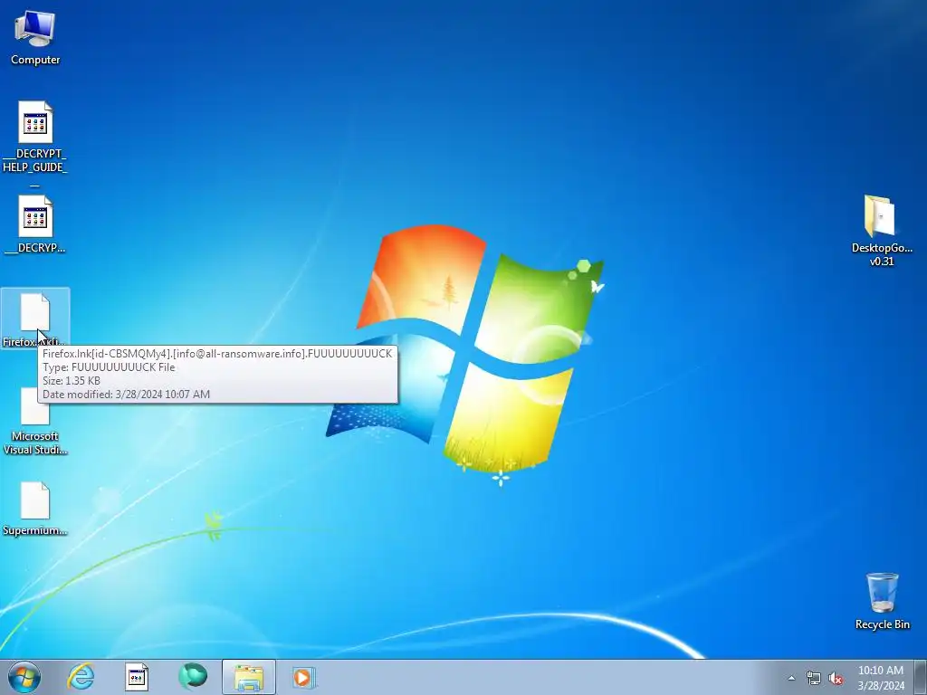Screen dimensions: 927x695
Task: Select the Supermium file icon
Action: click(x=35, y=509)
